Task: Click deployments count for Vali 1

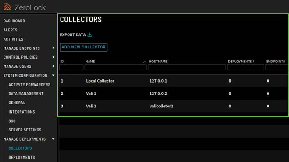Action: (230, 93)
